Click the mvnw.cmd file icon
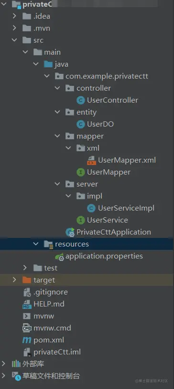This screenshot has width=174, height=389. click(27, 328)
